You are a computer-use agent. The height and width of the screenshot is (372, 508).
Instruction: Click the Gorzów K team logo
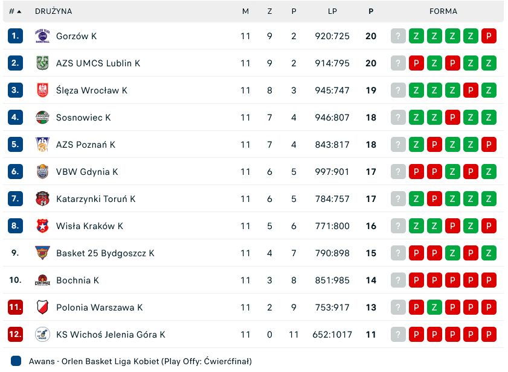pos(42,36)
